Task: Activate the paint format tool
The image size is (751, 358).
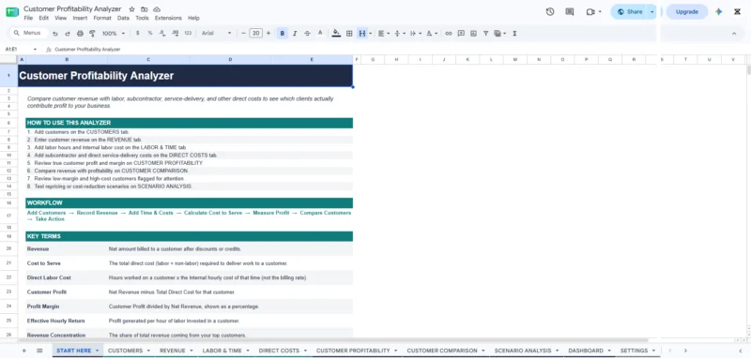Action: point(92,34)
